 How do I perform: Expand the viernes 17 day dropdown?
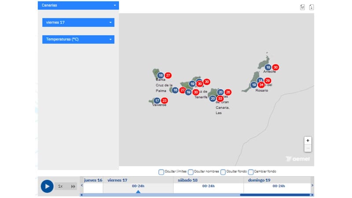pos(78,22)
